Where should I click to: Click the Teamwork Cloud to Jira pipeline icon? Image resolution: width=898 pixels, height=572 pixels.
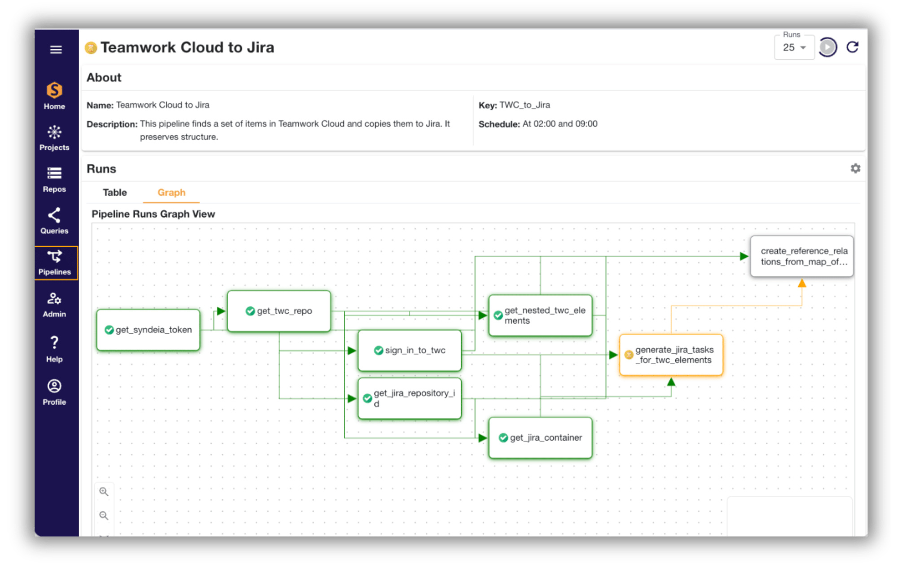tap(91, 47)
